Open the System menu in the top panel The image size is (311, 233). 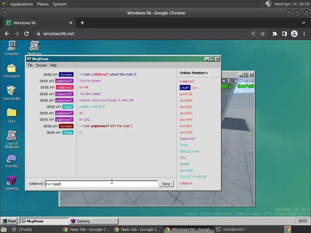click(60, 4)
